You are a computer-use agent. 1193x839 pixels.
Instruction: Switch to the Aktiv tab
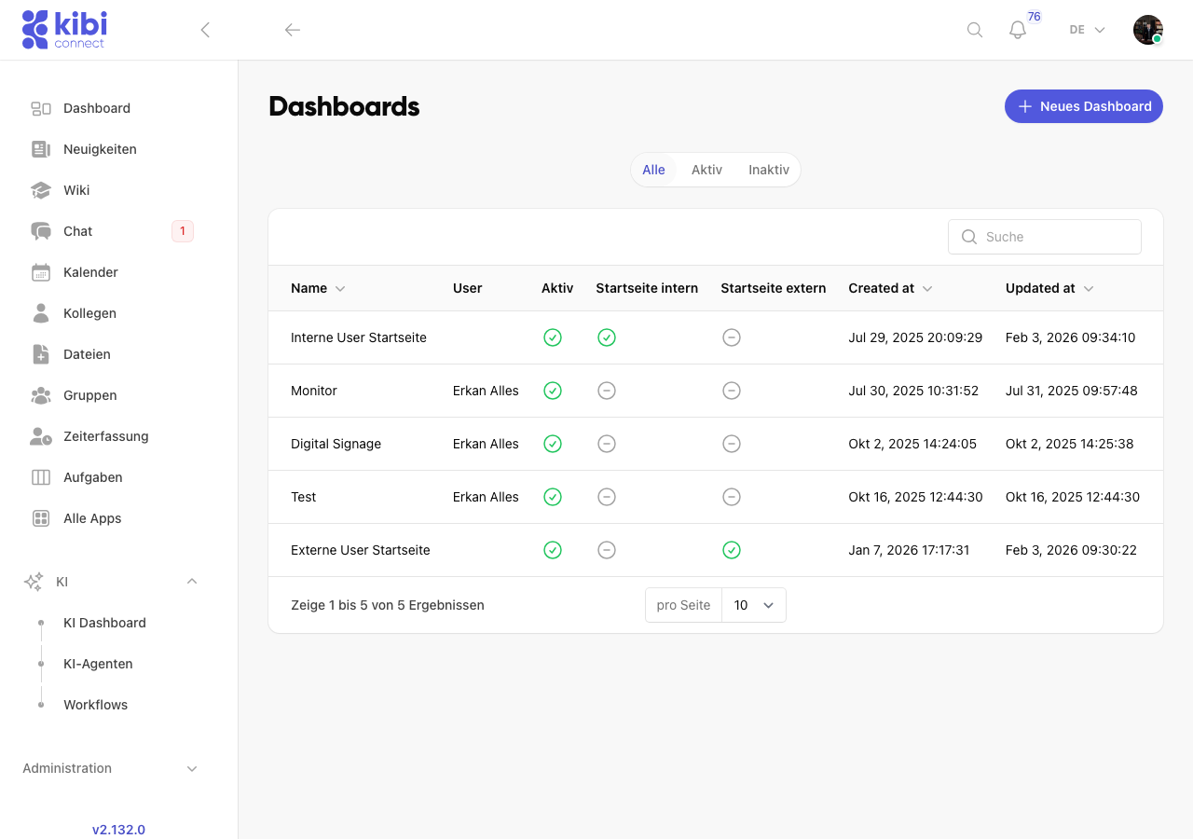pyautogui.click(x=706, y=170)
